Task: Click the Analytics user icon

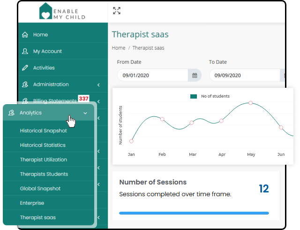Action: click(11, 113)
